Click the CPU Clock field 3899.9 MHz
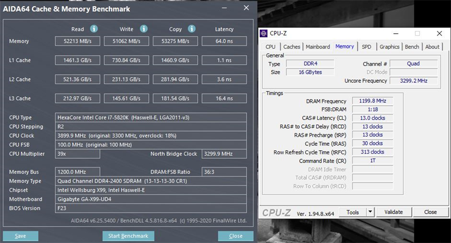The height and width of the screenshot is (243, 451). (x=151, y=136)
